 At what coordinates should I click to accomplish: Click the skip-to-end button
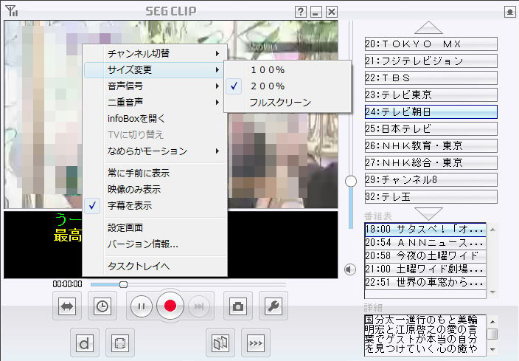[x=199, y=306]
